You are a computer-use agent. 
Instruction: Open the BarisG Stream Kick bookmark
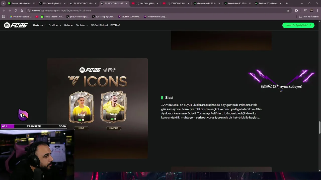[52, 17]
